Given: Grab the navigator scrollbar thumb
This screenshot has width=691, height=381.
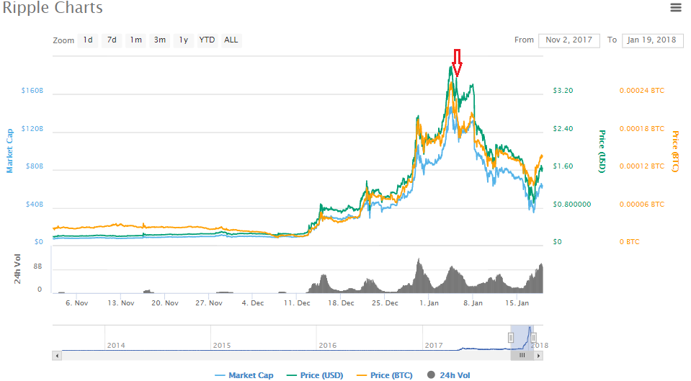Looking at the screenshot, I should pyautogui.click(x=522, y=356).
